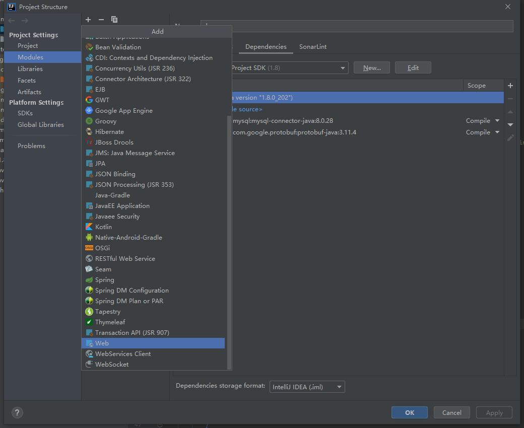Click the Add popup scrollbar
The width and height of the screenshot is (524, 428).
point(229,242)
